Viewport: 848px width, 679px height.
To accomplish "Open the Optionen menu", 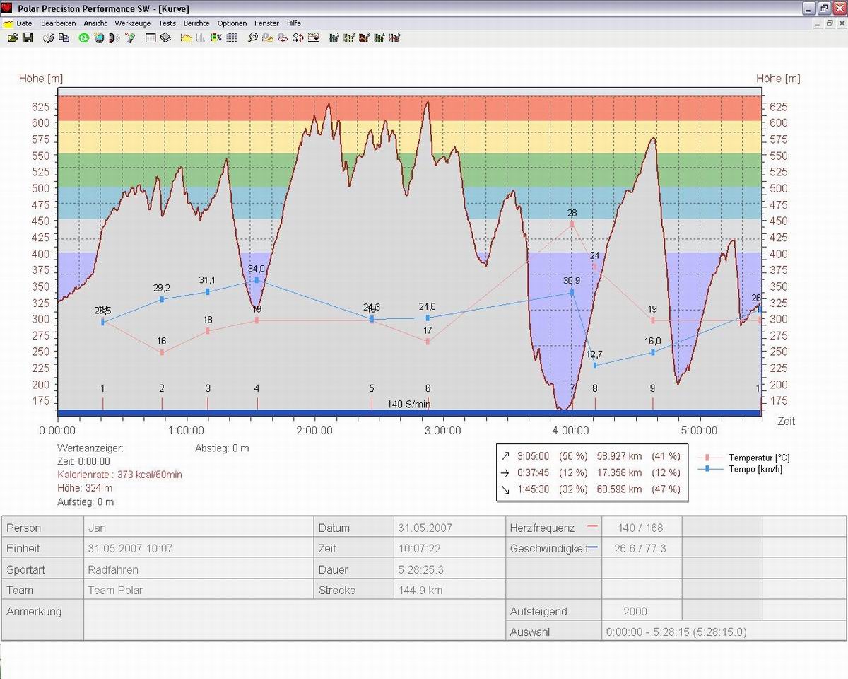I will coord(232,23).
